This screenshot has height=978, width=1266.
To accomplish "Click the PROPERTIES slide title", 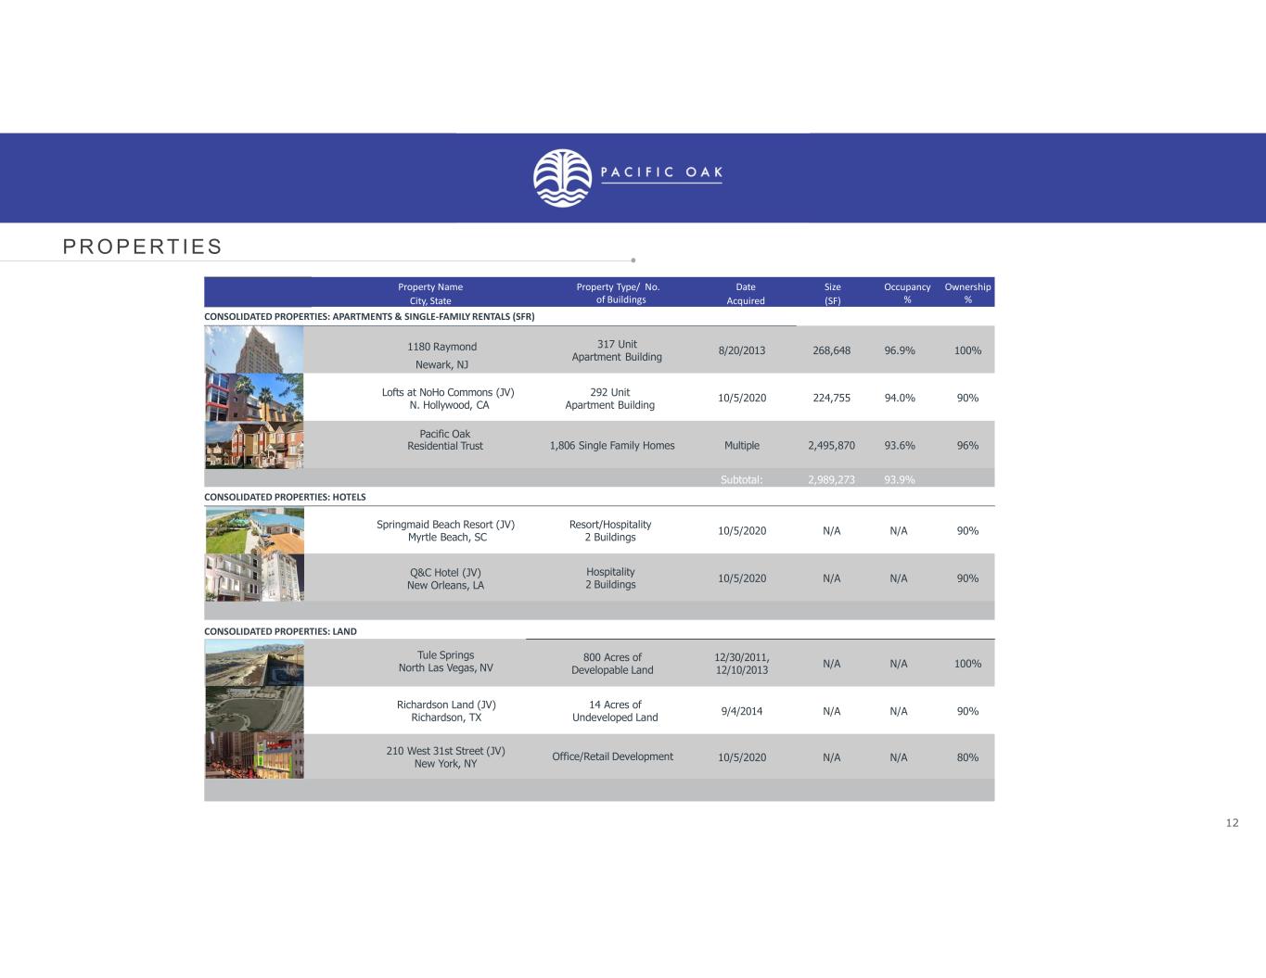I will (x=143, y=247).
